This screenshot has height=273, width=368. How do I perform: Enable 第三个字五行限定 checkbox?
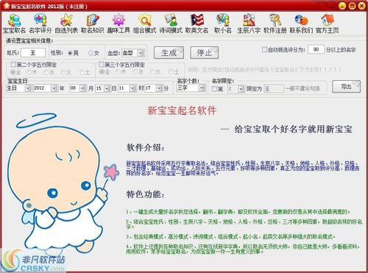coord(102,65)
